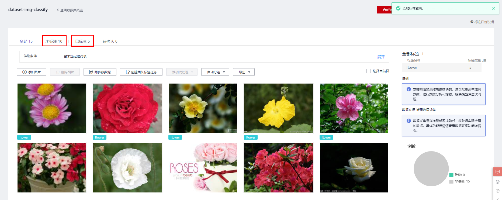The height and width of the screenshot is (200, 502).
Task: Select the pink daisy image thumbnail
Action: (52, 108)
